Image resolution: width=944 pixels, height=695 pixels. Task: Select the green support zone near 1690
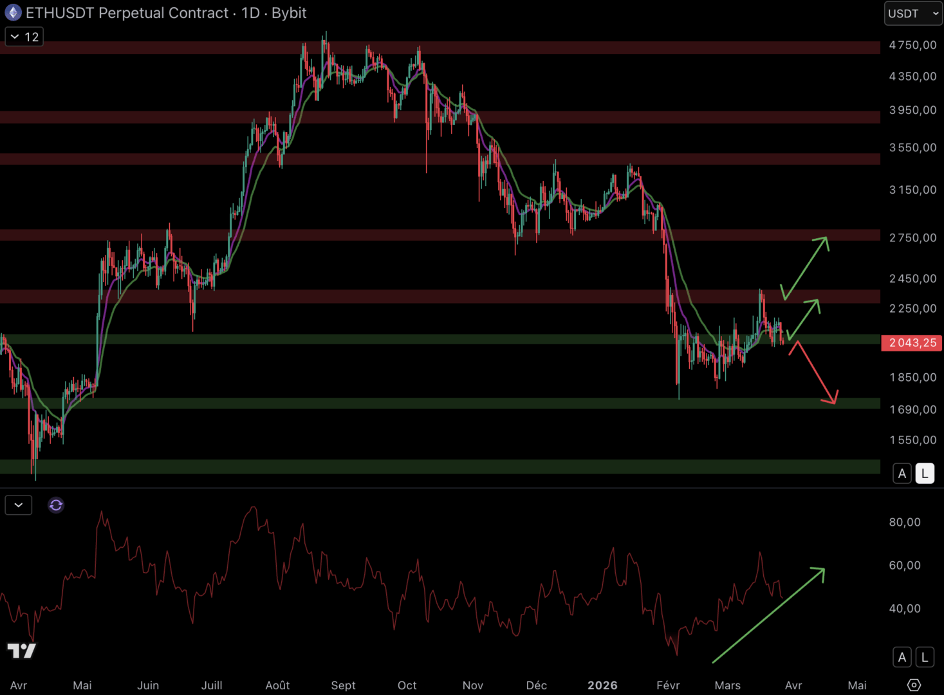tap(386, 403)
